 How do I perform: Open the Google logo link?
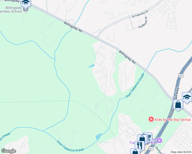pyautogui.click(x=8, y=151)
